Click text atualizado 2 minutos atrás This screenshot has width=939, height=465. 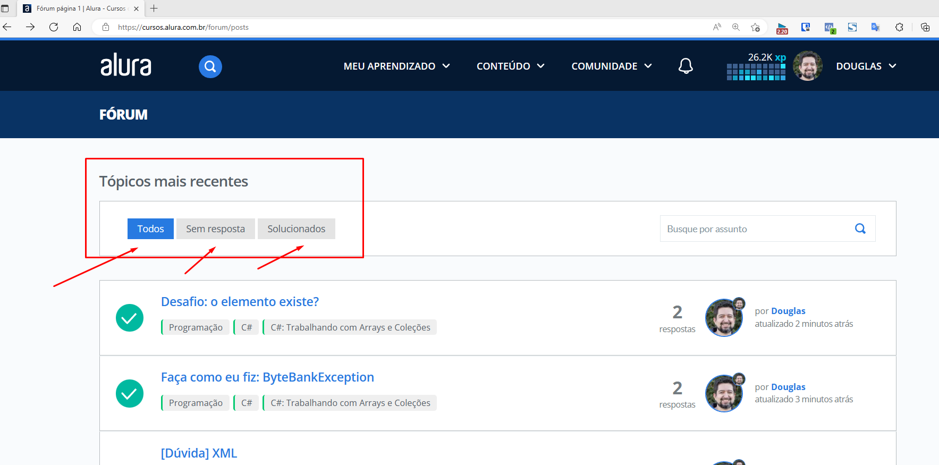coord(804,324)
